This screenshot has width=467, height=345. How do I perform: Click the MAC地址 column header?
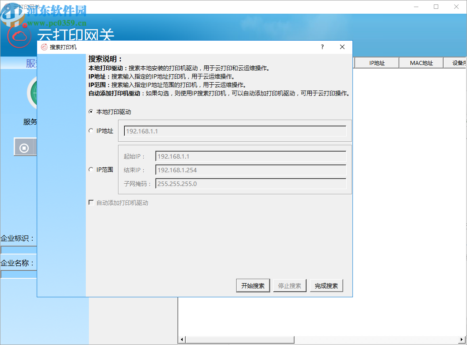click(421, 63)
